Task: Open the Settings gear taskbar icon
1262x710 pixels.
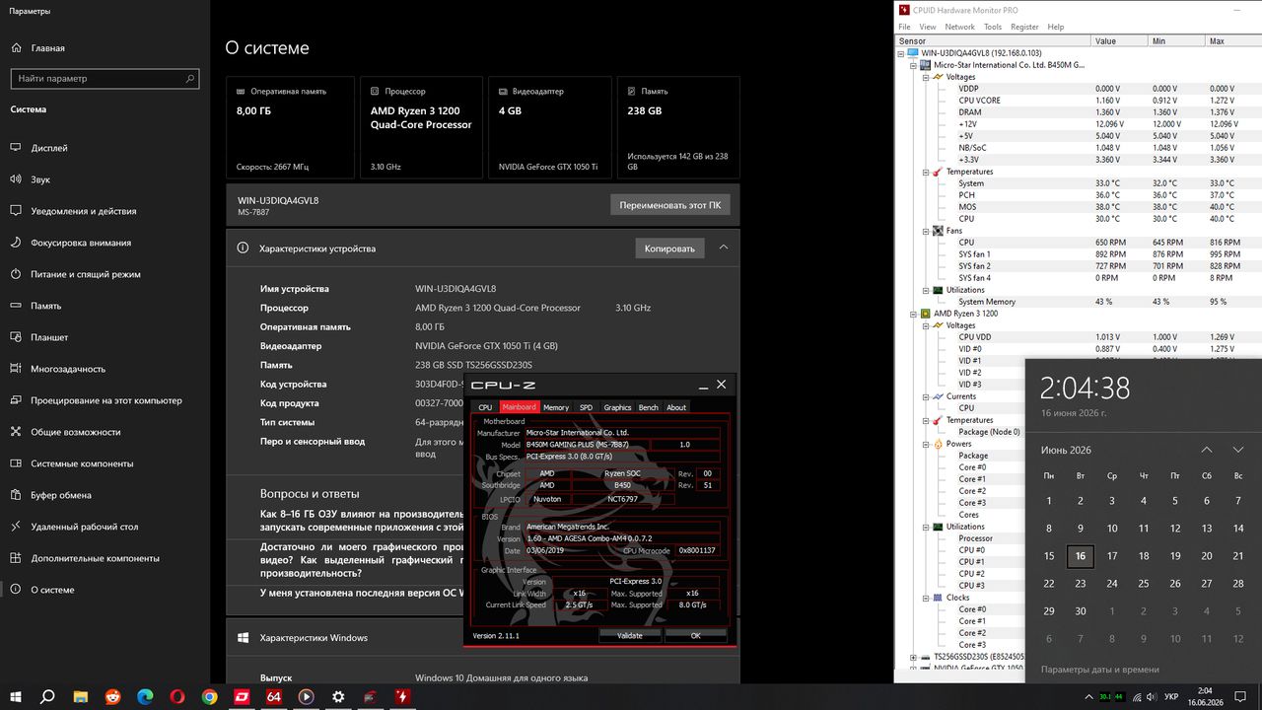Action: 338,697
